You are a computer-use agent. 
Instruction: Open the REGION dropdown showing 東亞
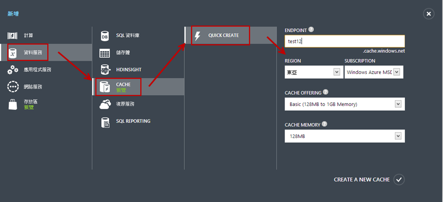point(314,72)
